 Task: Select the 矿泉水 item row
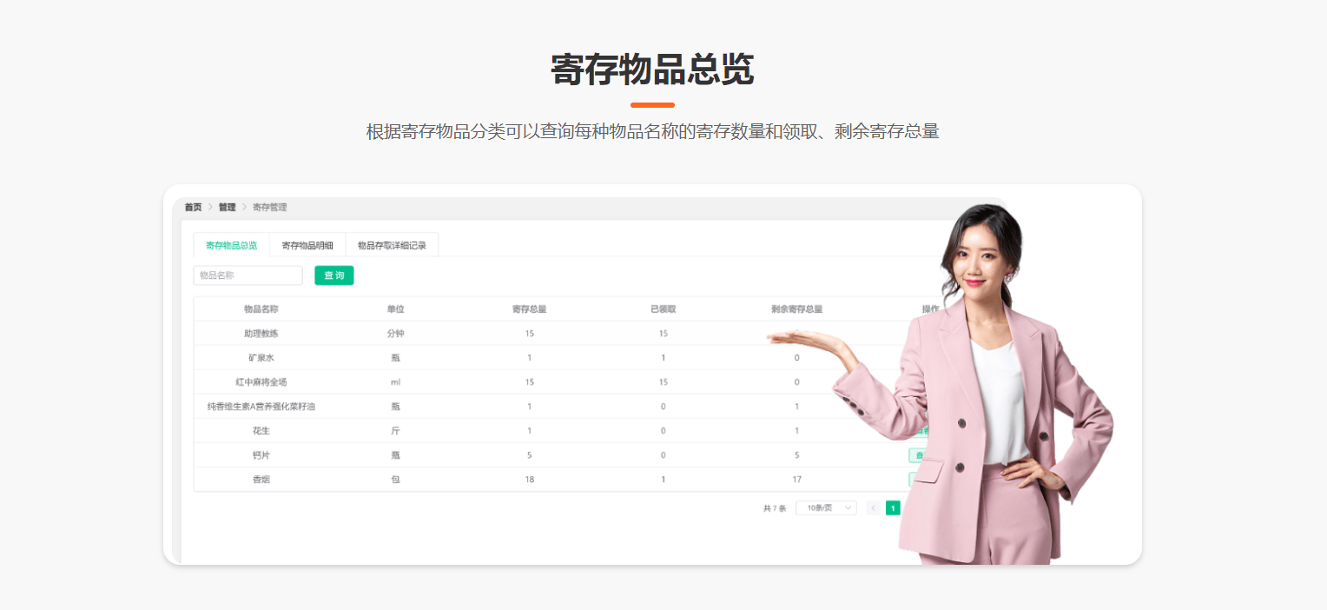pyautogui.click(x=261, y=358)
